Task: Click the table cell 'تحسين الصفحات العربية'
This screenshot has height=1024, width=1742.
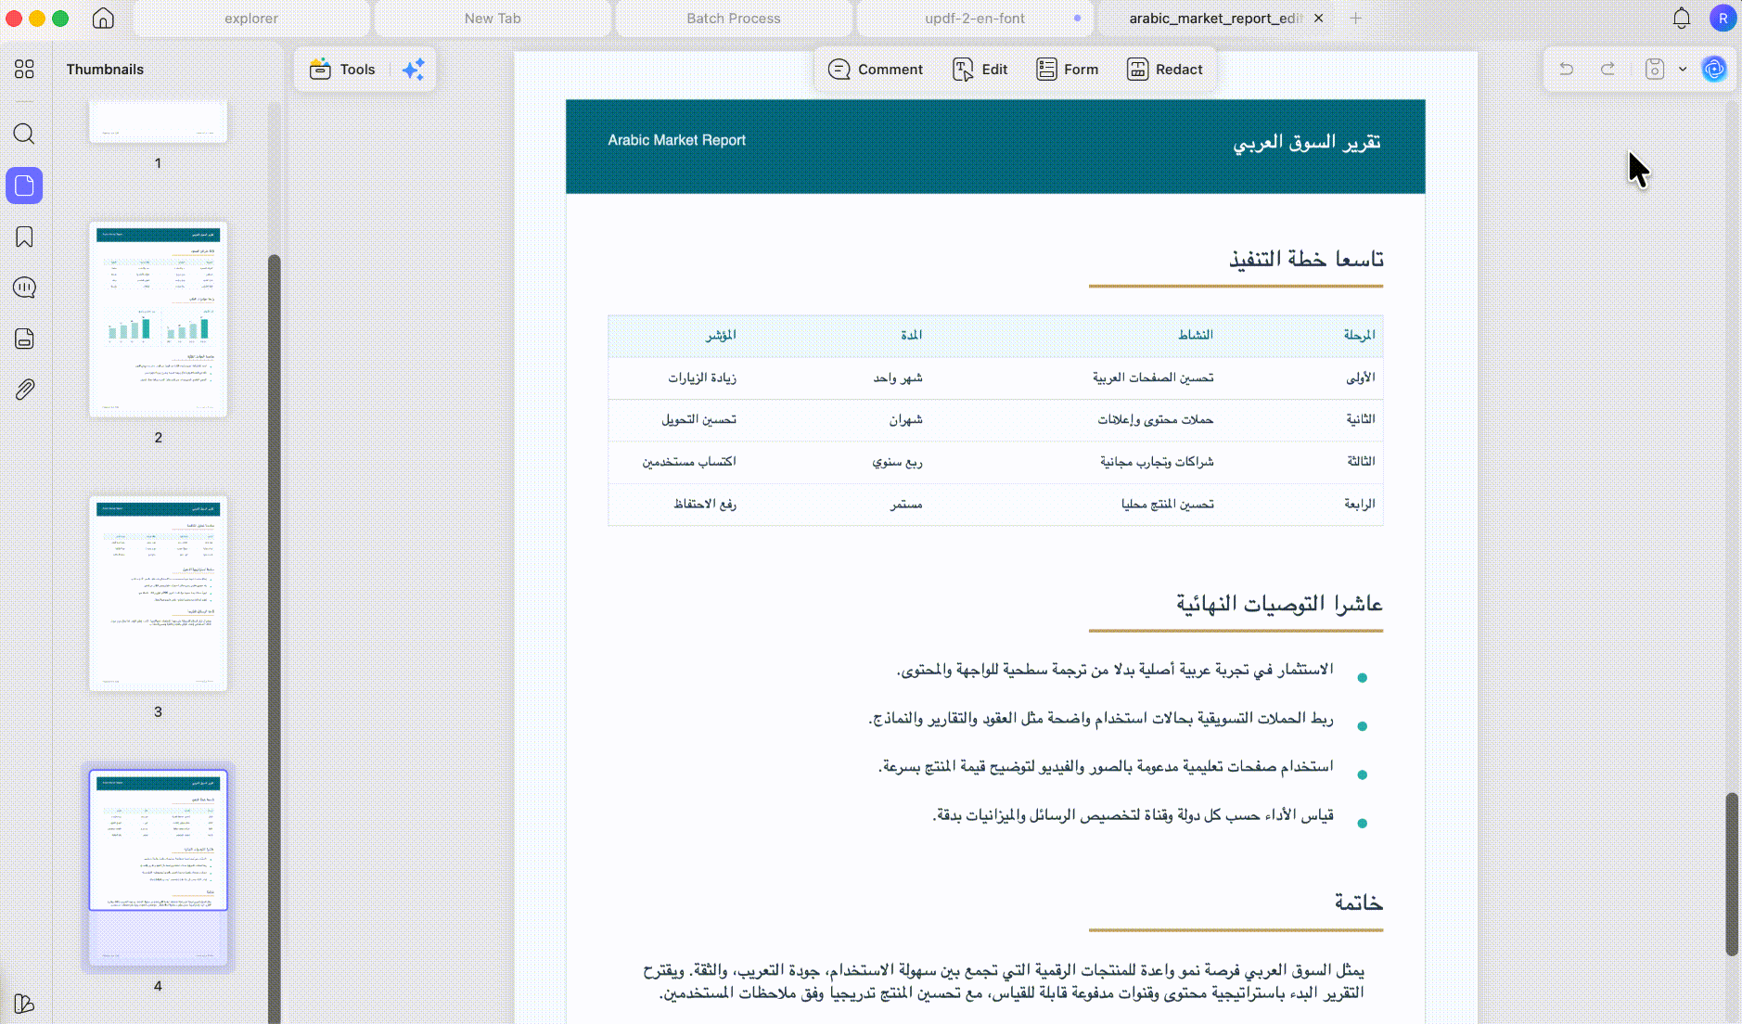Action: tap(1153, 378)
